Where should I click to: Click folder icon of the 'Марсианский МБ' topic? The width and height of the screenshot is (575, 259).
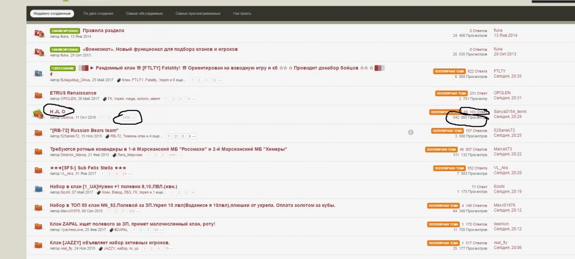tap(39, 151)
